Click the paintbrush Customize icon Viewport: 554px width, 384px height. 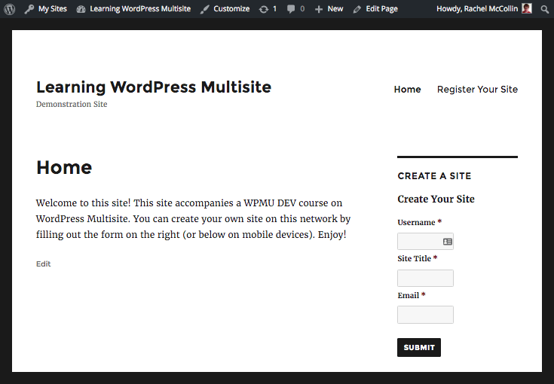click(x=204, y=9)
